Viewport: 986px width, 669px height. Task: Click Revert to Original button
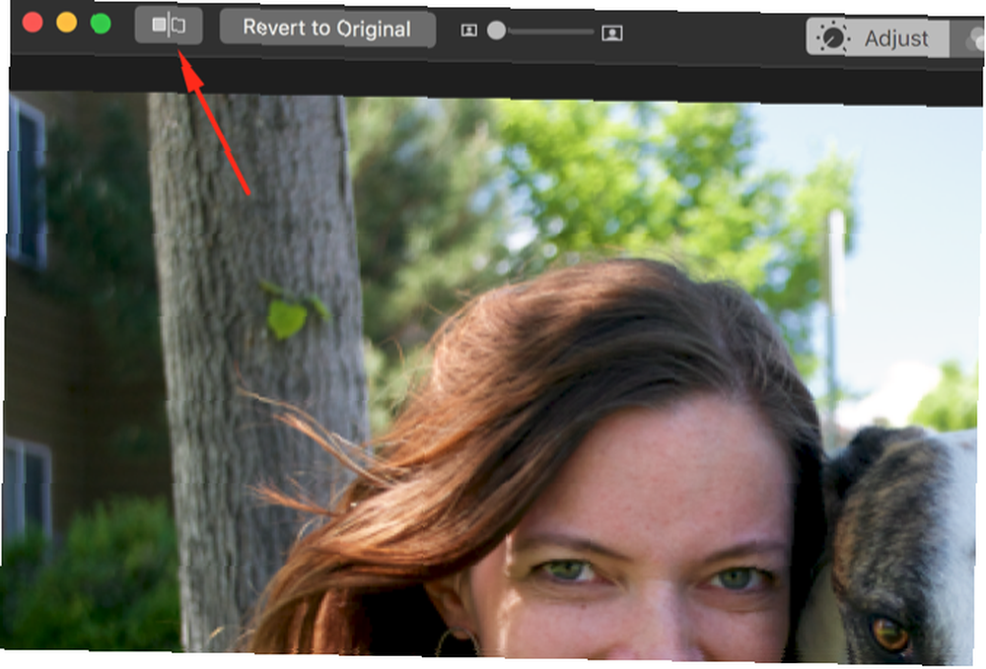[327, 29]
